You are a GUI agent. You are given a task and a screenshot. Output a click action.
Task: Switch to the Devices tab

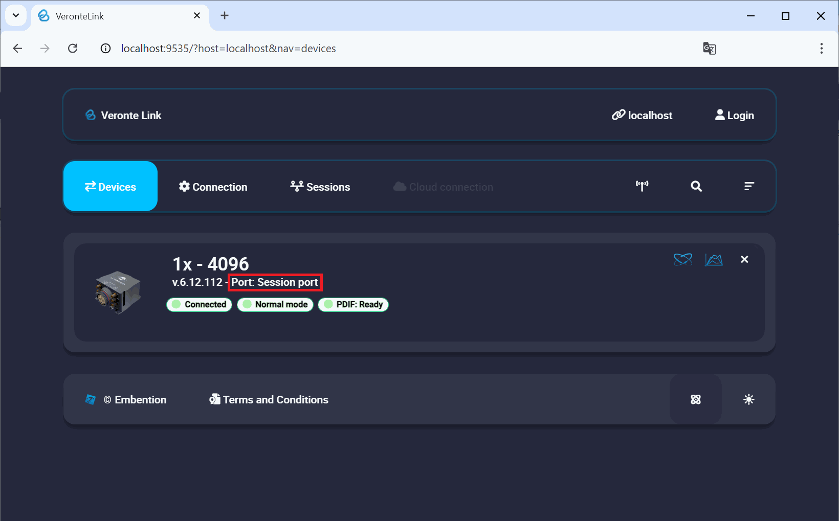pyautogui.click(x=111, y=187)
